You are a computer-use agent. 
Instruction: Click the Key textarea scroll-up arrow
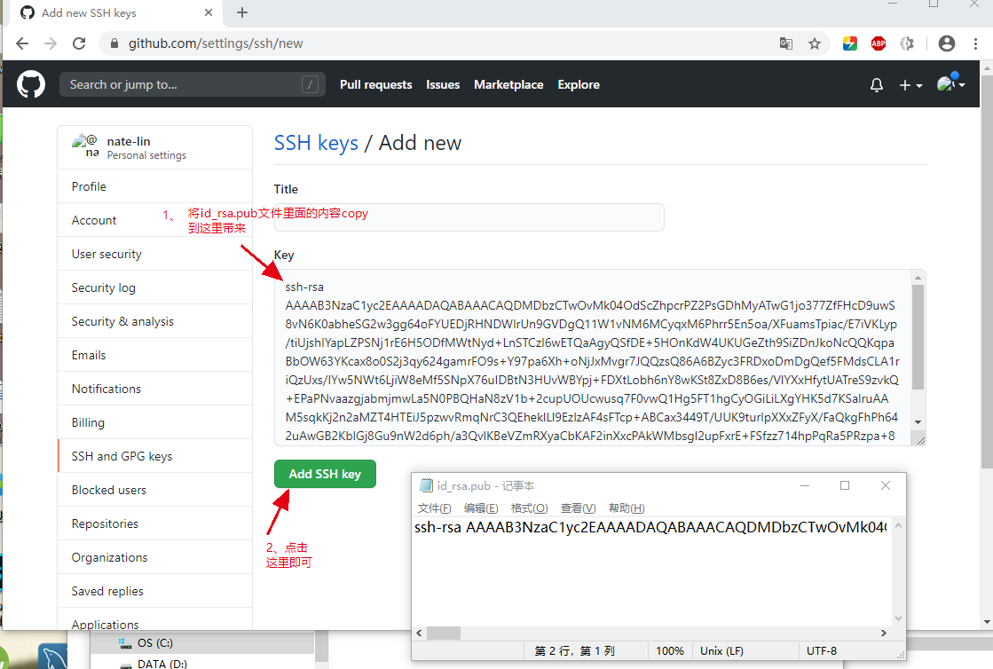tap(918, 277)
